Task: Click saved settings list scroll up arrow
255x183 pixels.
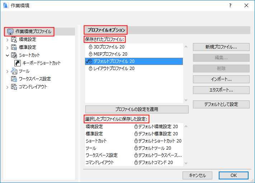Action: pos(186,126)
